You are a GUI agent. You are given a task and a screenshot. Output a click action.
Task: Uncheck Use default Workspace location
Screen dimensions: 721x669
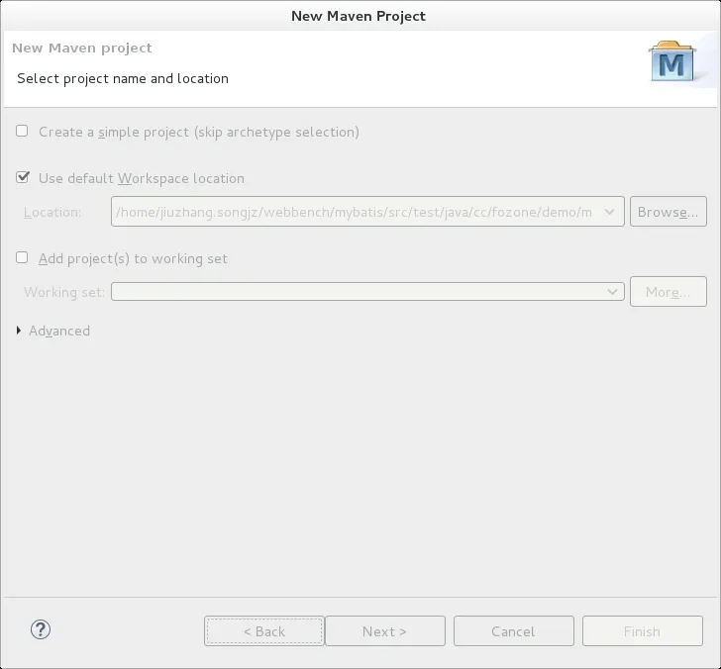click(x=22, y=177)
